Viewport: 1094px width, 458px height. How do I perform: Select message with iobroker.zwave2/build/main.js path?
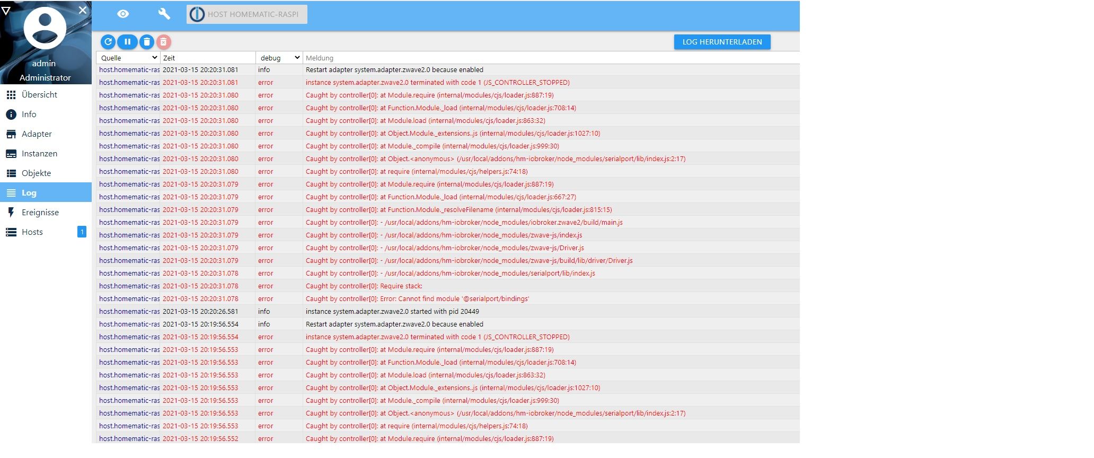[x=464, y=222]
